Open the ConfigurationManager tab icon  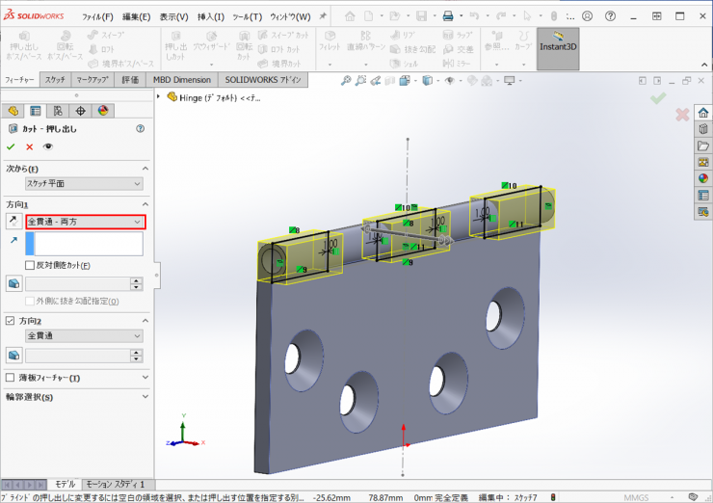pyautogui.click(x=58, y=111)
